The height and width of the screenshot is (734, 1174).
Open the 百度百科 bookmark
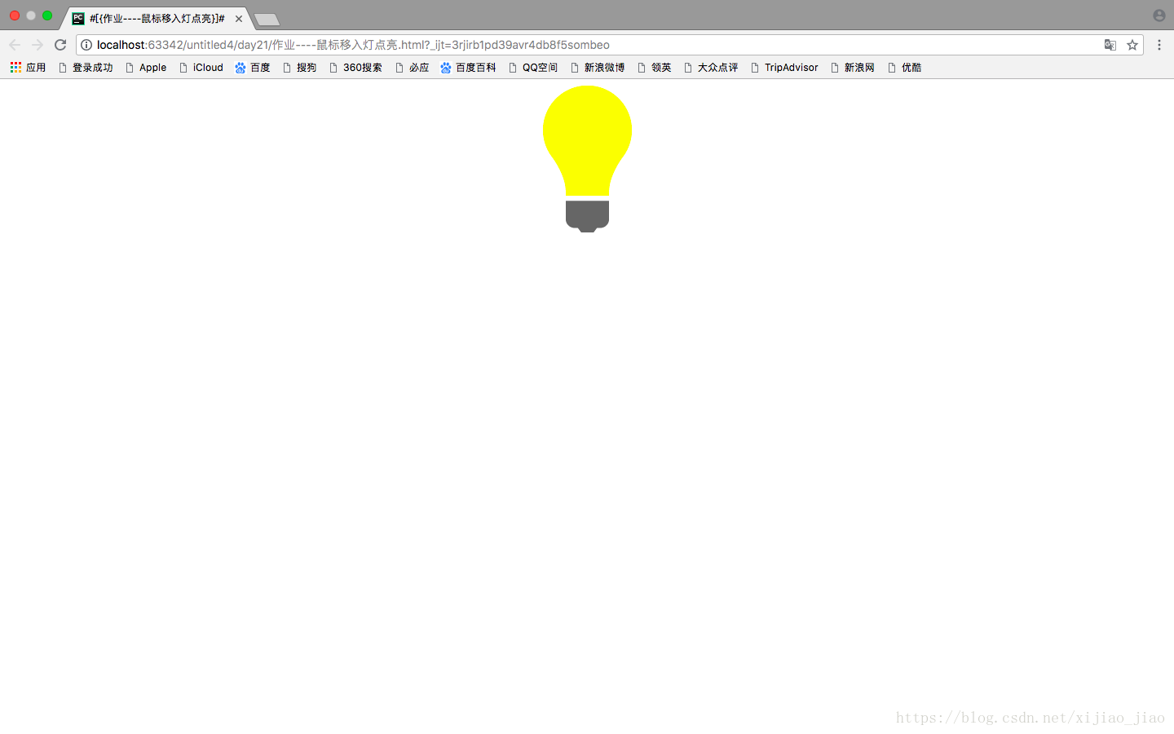tap(468, 68)
